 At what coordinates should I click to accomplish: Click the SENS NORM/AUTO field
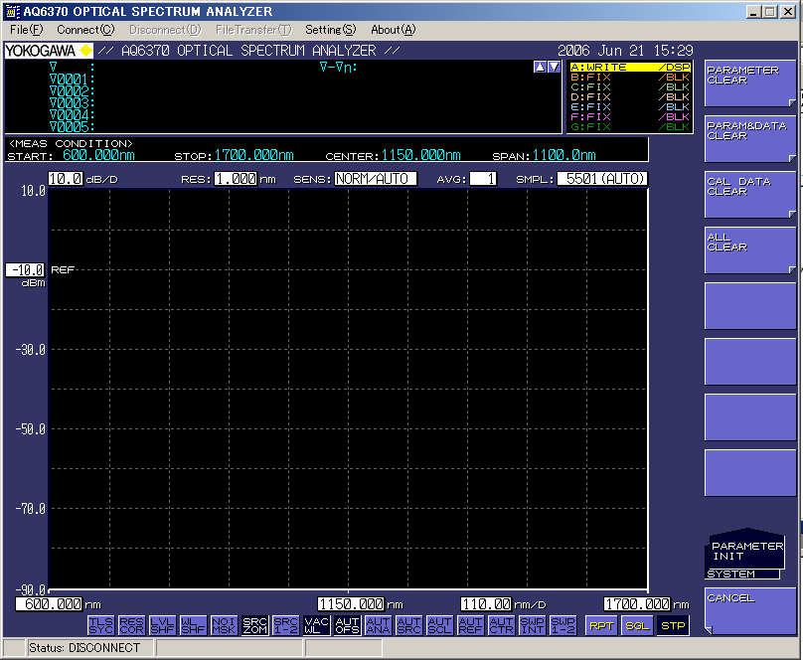pyautogui.click(x=376, y=179)
